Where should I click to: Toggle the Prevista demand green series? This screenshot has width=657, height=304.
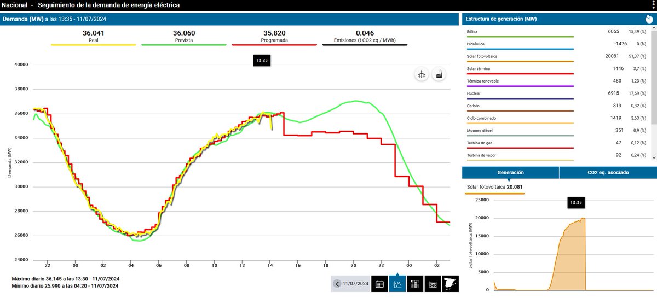184,37
